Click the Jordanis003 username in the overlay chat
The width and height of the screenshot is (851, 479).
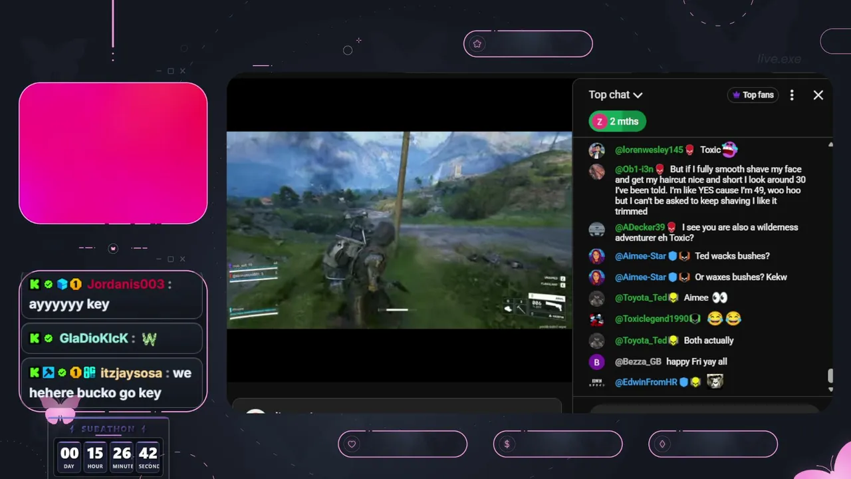(x=126, y=284)
